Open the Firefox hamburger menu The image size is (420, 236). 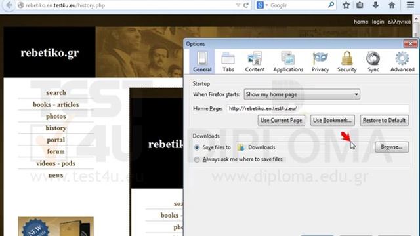410,5
